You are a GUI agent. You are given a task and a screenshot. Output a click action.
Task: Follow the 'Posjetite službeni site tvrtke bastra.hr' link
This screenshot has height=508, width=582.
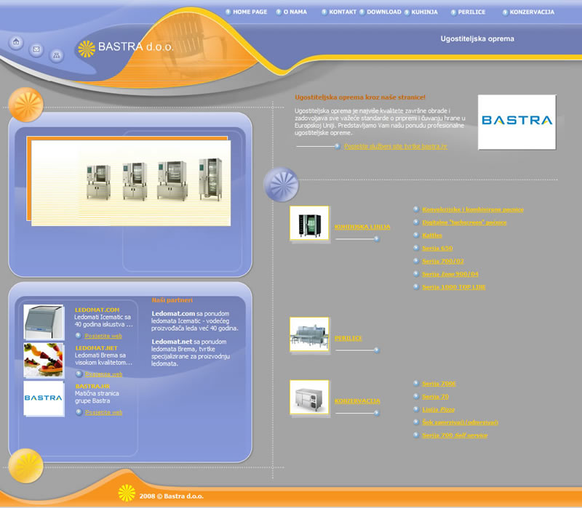pyautogui.click(x=395, y=147)
